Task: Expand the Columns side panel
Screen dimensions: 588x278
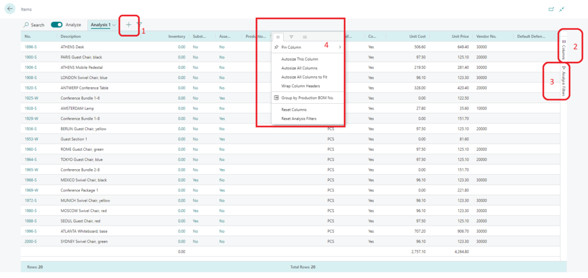Action: (564, 50)
